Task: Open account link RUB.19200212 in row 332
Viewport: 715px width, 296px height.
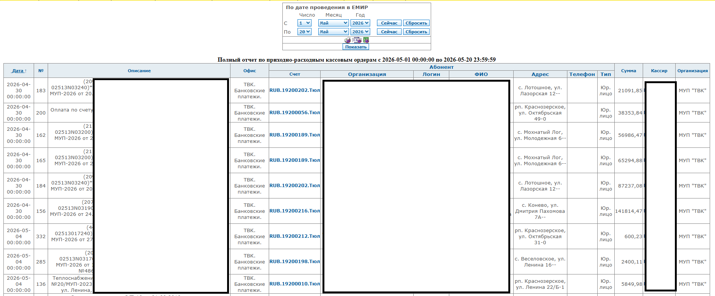Action: pos(295,236)
